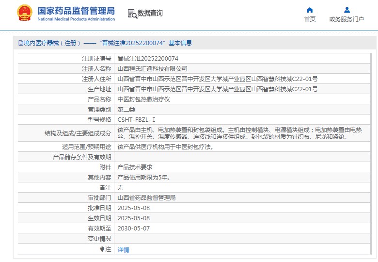378x262 pixels.
Task: Click 结构及组成/主要组成成分 label
Action: click(x=78, y=133)
